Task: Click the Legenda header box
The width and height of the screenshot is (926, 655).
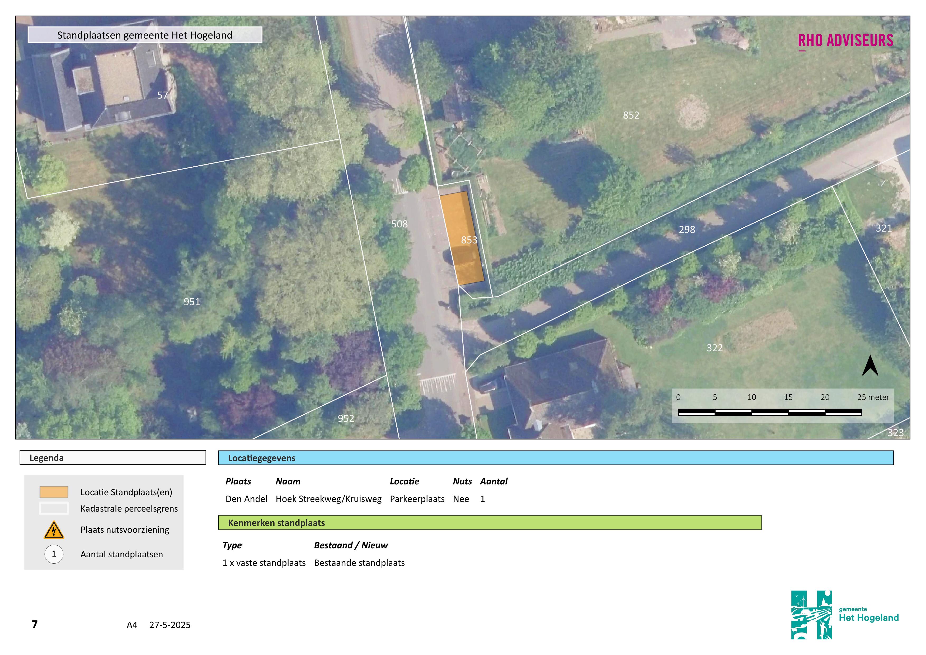Action: [112, 458]
